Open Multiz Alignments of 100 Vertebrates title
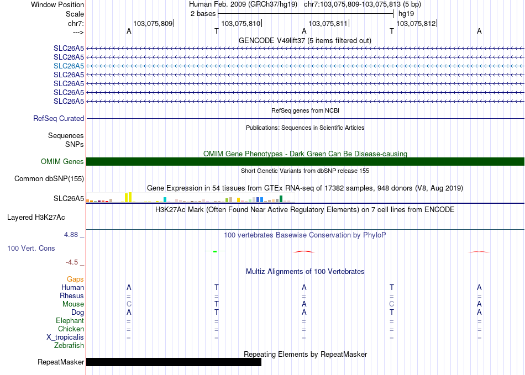This screenshot has height=375, width=525. (x=305, y=271)
